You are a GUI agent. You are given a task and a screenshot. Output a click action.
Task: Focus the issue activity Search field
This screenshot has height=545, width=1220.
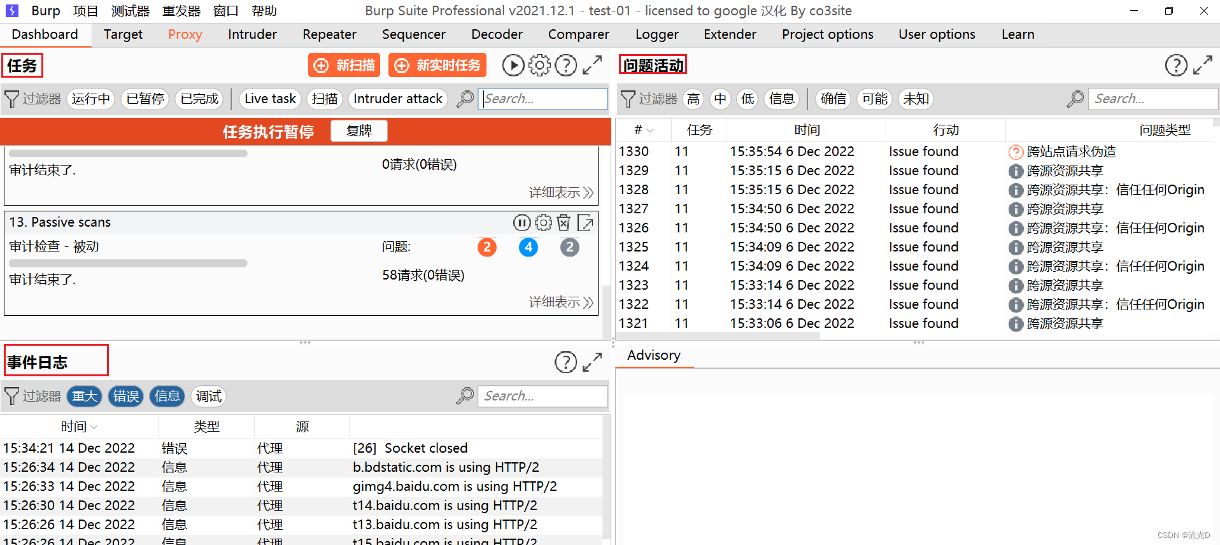(1153, 99)
